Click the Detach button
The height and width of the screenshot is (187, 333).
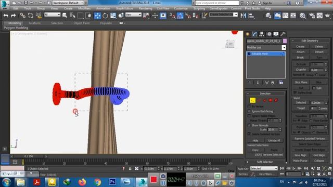[319, 52]
